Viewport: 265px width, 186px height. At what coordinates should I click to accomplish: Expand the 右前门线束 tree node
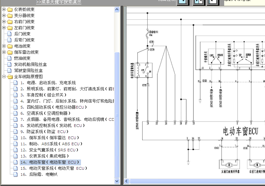(4, 21)
